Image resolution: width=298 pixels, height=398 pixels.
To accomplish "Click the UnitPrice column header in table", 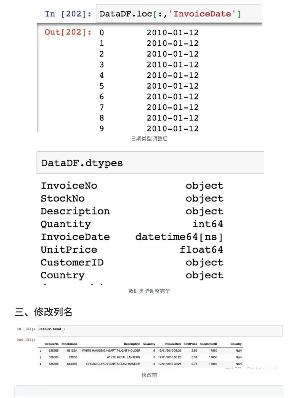I will click(191, 344).
